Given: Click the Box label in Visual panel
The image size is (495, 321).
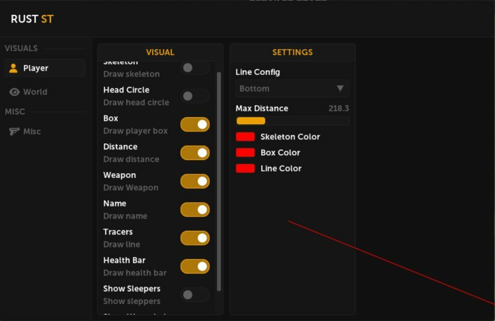Looking at the screenshot, I should [x=111, y=118].
